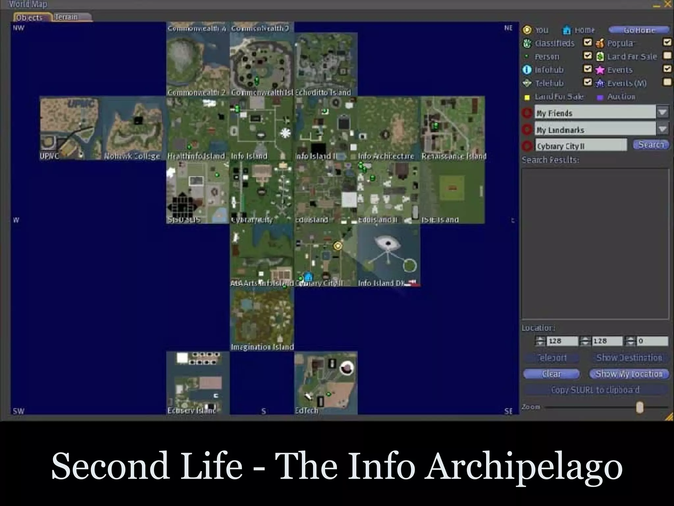Click the green Person dot legend icon
The height and width of the screenshot is (506, 674).
(x=527, y=56)
